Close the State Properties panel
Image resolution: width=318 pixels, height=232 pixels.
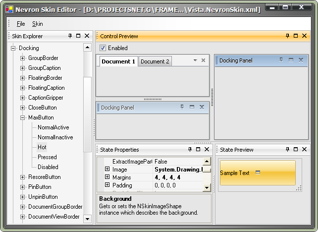click(x=207, y=149)
